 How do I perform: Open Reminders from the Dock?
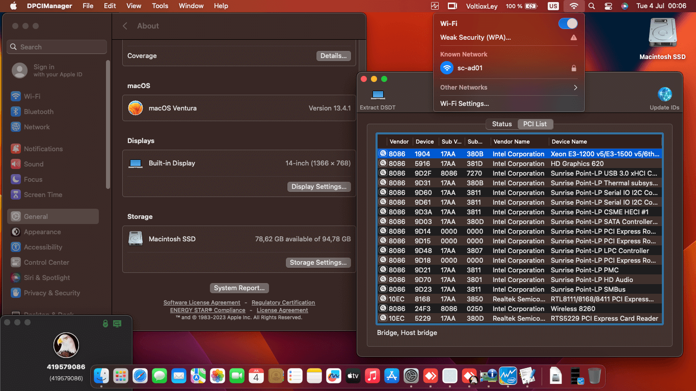tap(295, 376)
